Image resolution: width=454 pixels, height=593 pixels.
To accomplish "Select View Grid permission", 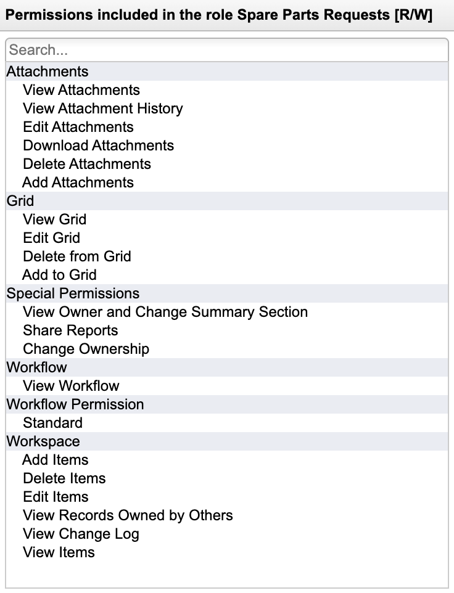I will point(55,219).
